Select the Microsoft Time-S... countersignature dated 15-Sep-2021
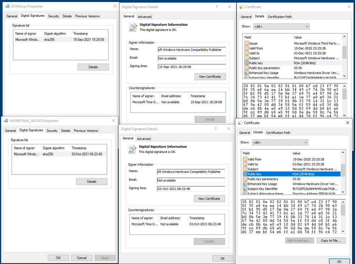 [178, 102]
